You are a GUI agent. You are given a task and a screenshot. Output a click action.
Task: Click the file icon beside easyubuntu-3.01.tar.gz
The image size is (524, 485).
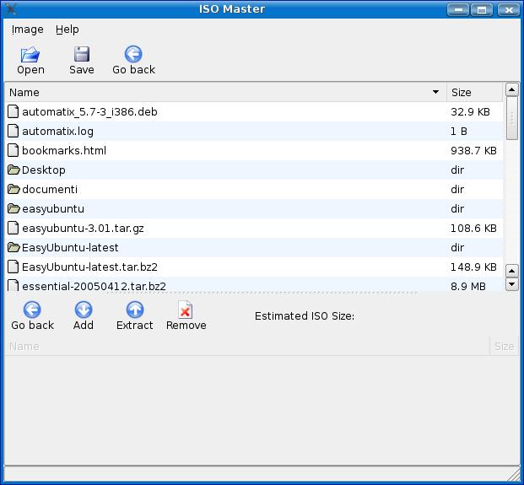tap(13, 228)
